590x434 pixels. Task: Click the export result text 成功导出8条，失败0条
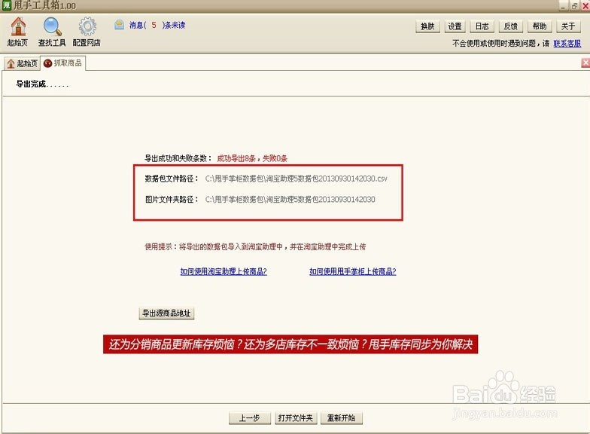[252, 158]
